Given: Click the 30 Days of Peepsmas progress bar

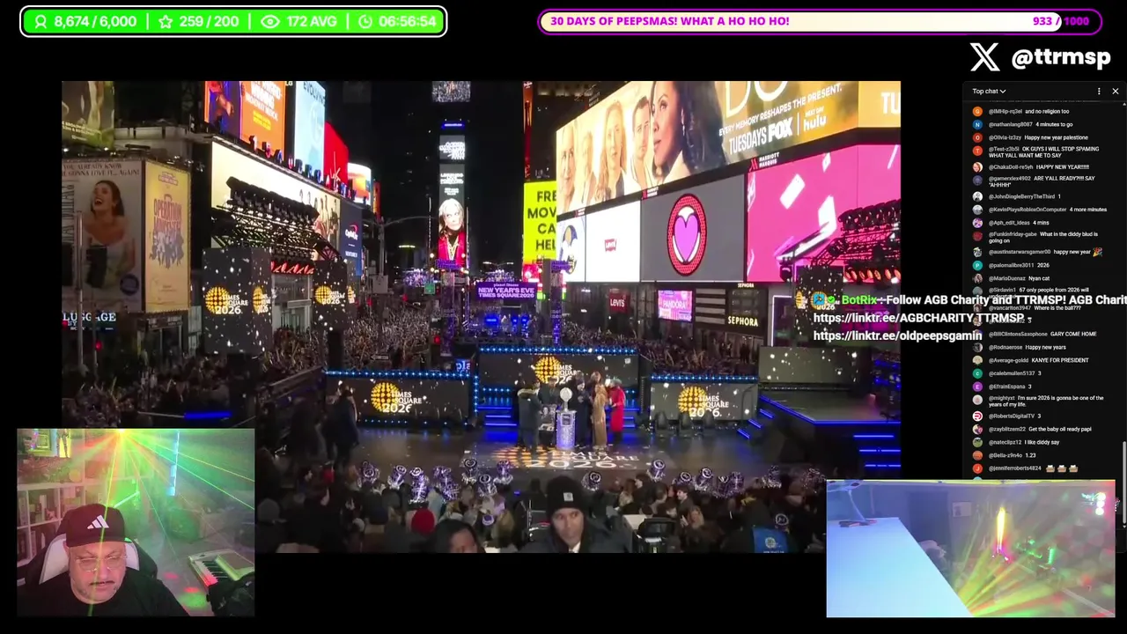Looking at the screenshot, I should [x=820, y=21].
